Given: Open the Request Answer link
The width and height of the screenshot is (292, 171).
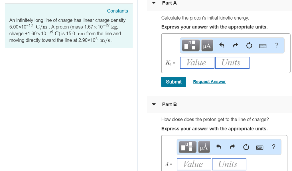Looking at the screenshot, I should pos(209,82).
